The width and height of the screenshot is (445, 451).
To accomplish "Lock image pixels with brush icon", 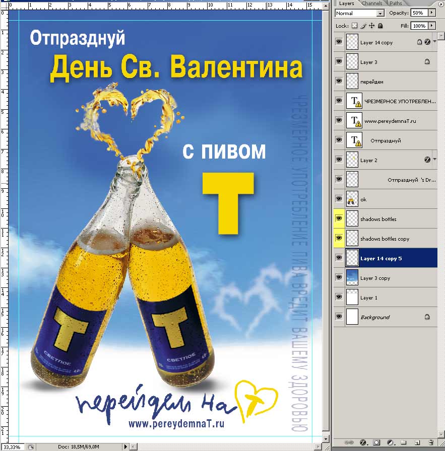I will pos(363,26).
